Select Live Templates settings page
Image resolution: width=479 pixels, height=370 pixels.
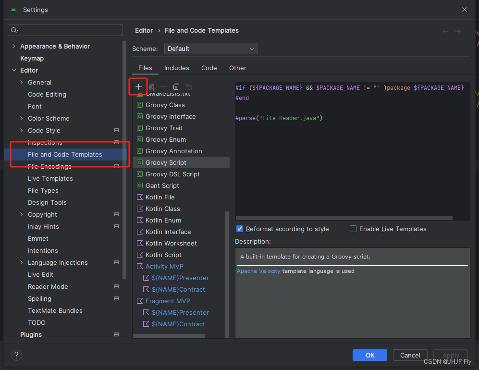pos(50,178)
